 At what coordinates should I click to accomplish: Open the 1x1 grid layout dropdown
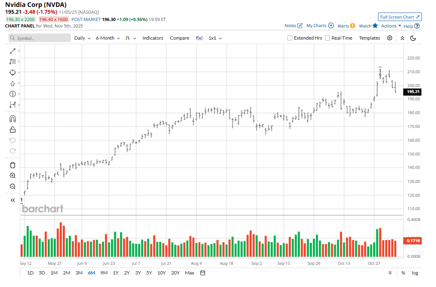[215, 38]
